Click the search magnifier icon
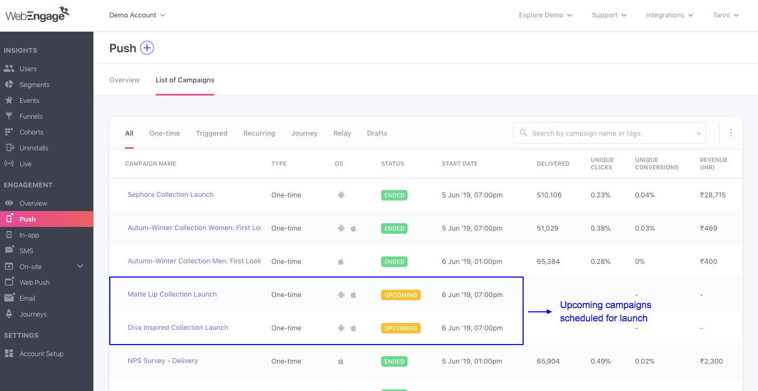758x391 pixels. tap(524, 133)
